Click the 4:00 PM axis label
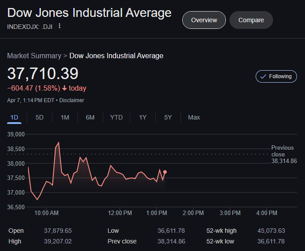The height and width of the screenshot is (251, 305). pyautogui.click(x=267, y=213)
